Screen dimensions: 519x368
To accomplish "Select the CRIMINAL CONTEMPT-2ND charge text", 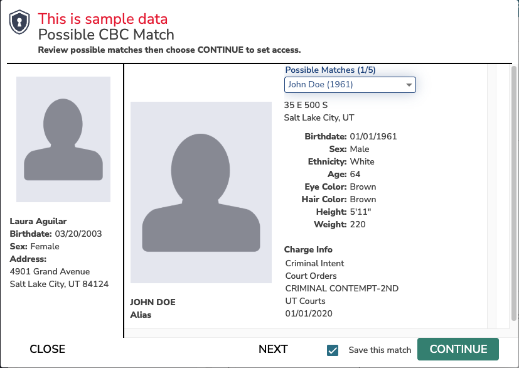I will [342, 288].
